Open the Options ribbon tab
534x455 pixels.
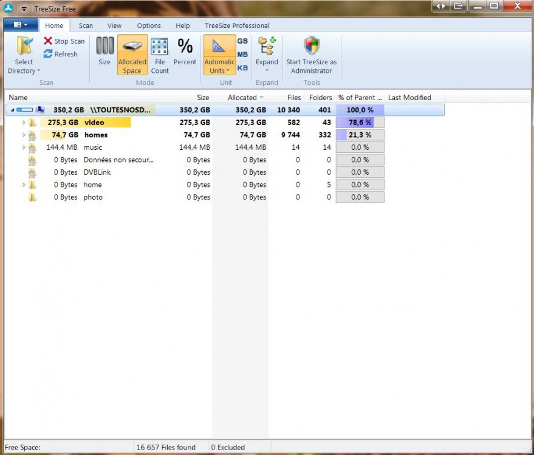click(149, 25)
